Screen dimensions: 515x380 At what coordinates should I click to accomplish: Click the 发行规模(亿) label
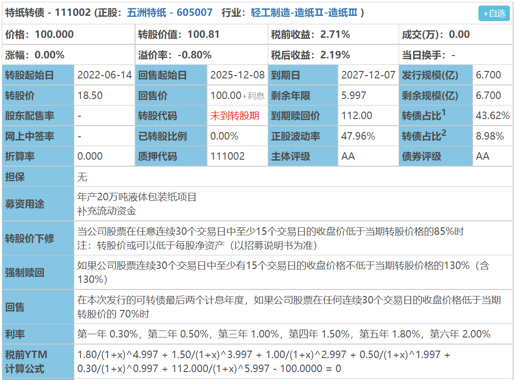click(430, 75)
